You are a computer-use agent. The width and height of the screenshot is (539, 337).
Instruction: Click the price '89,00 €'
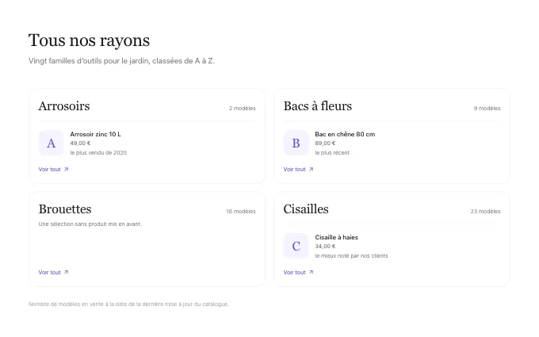(x=325, y=143)
